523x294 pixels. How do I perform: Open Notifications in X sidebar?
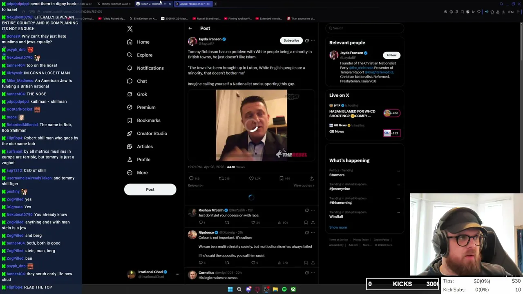(145, 68)
